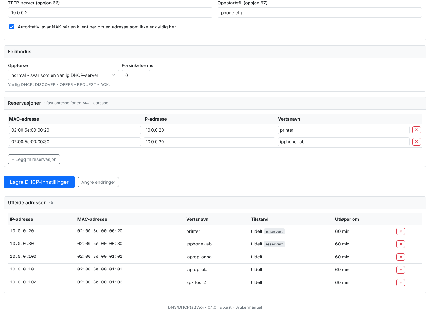Click the Feilmodus section heading
The image size is (430, 310).
click(x=20, y=52)
